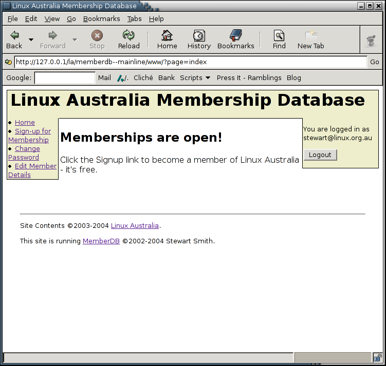Expand the Scripts bookmark dropdown

[x=195, y=78]
